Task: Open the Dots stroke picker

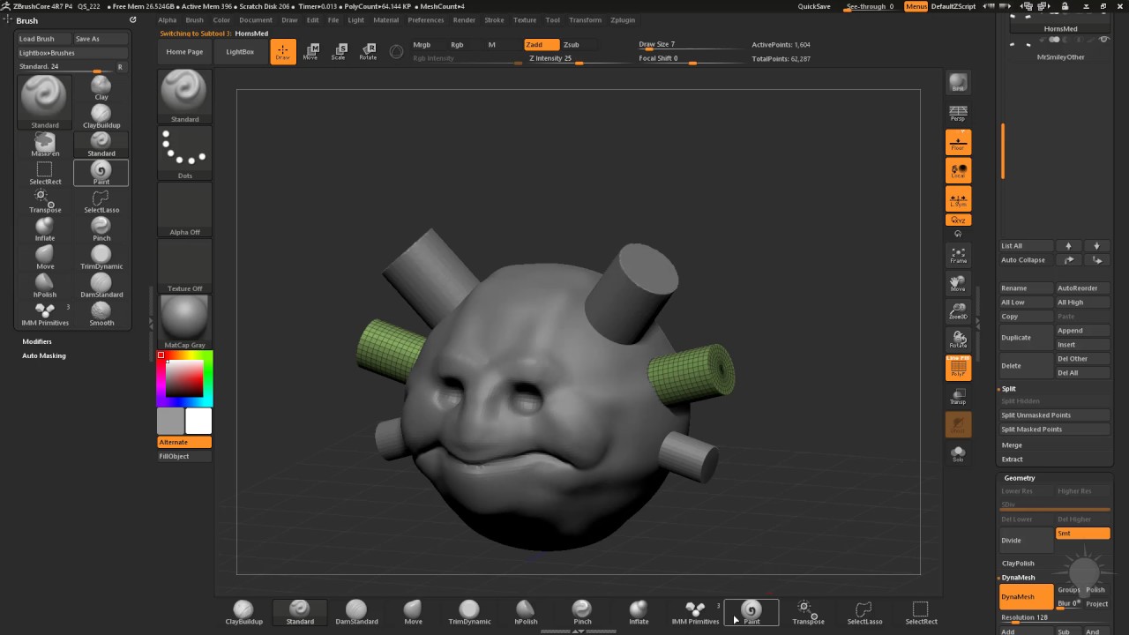Action: click(184, 153)
